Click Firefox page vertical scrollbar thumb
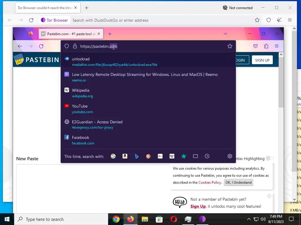 click(x=281, y=82)
